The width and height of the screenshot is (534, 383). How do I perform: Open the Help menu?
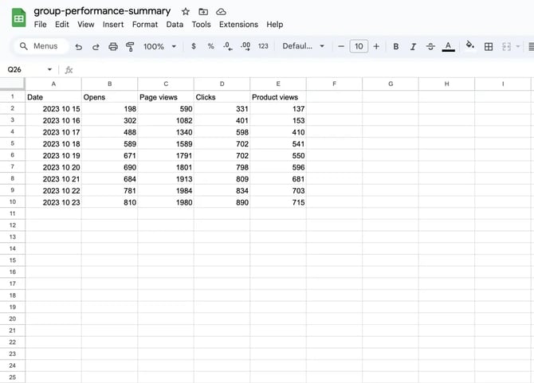click(x=274, y=25)
